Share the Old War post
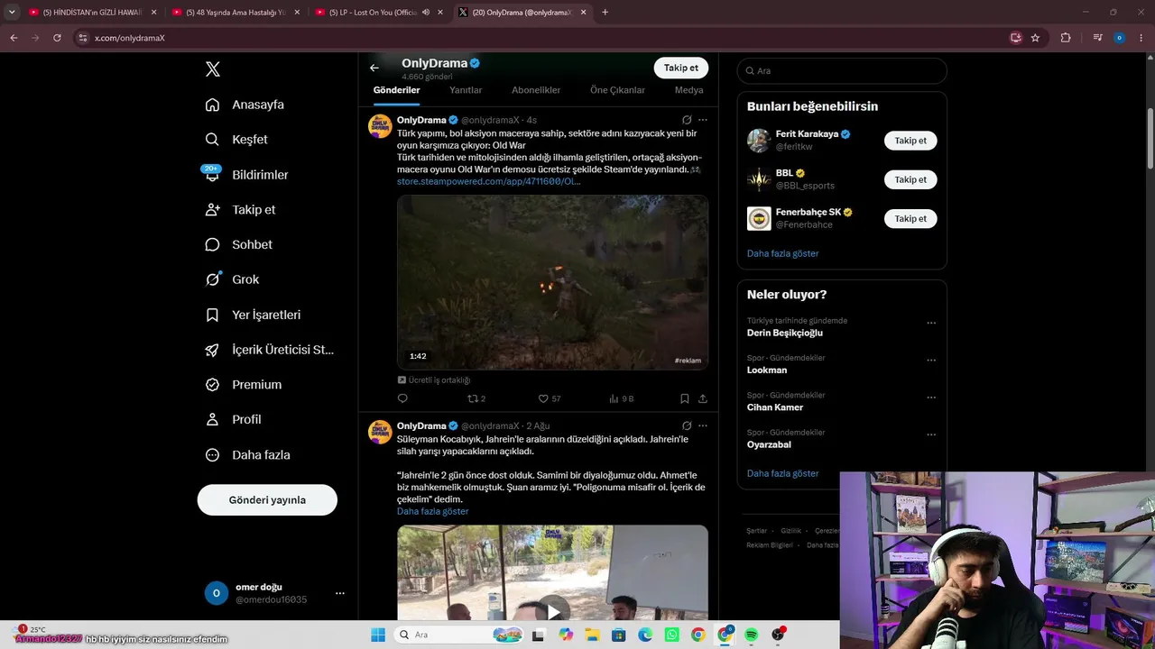This screenshot has width=1155, height=649. [703, 398]
